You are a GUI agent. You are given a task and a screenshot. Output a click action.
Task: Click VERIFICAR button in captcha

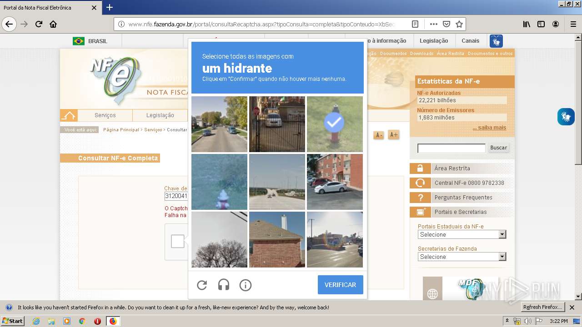340,285
